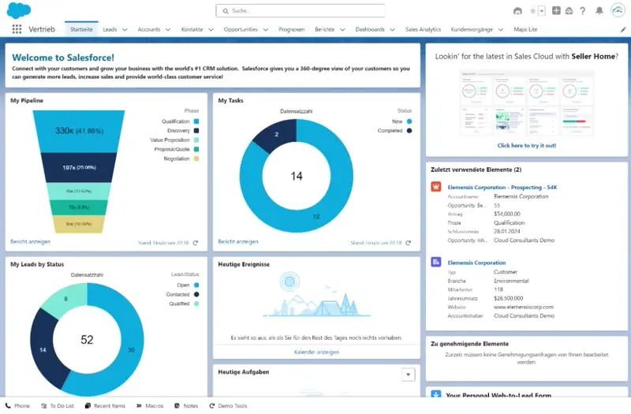The width and height of the screenshot is (631, 414).
Task: Click the $26,500,000 annual revenue value
Action: tap(508, 298)
